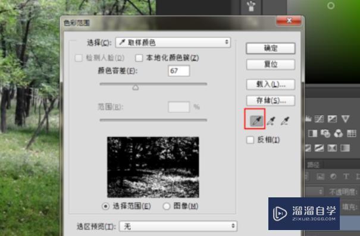Click the X-shaped Selective Color adjustment icon
The image size is (360, 236).
pos(332,148)
